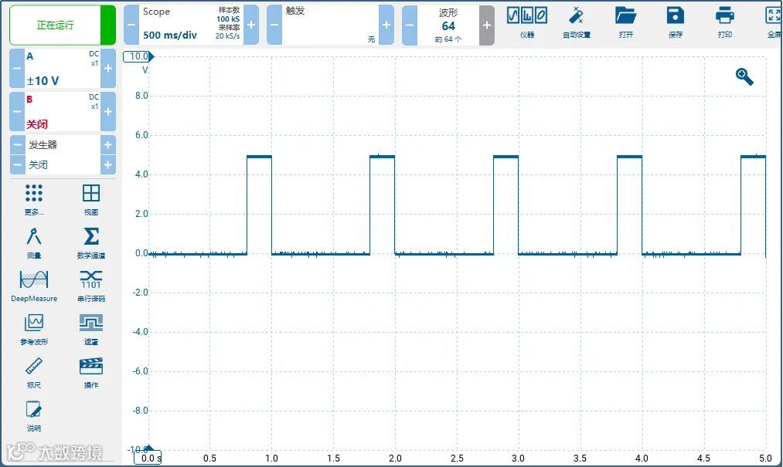Open the Masks tool icon
The image size is (783, 467).
[x=91, y=329]
